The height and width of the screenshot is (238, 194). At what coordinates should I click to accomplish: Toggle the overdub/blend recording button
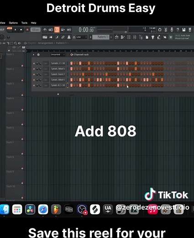pyautogui.click(x=63, y=30)
